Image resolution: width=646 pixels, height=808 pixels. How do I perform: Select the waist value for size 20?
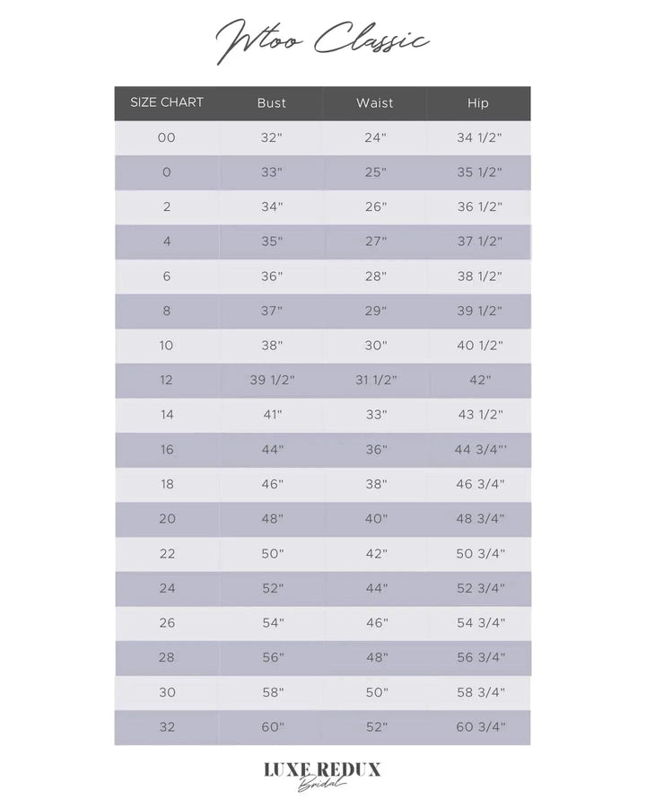pyautogui.click(x=375, y=519)
